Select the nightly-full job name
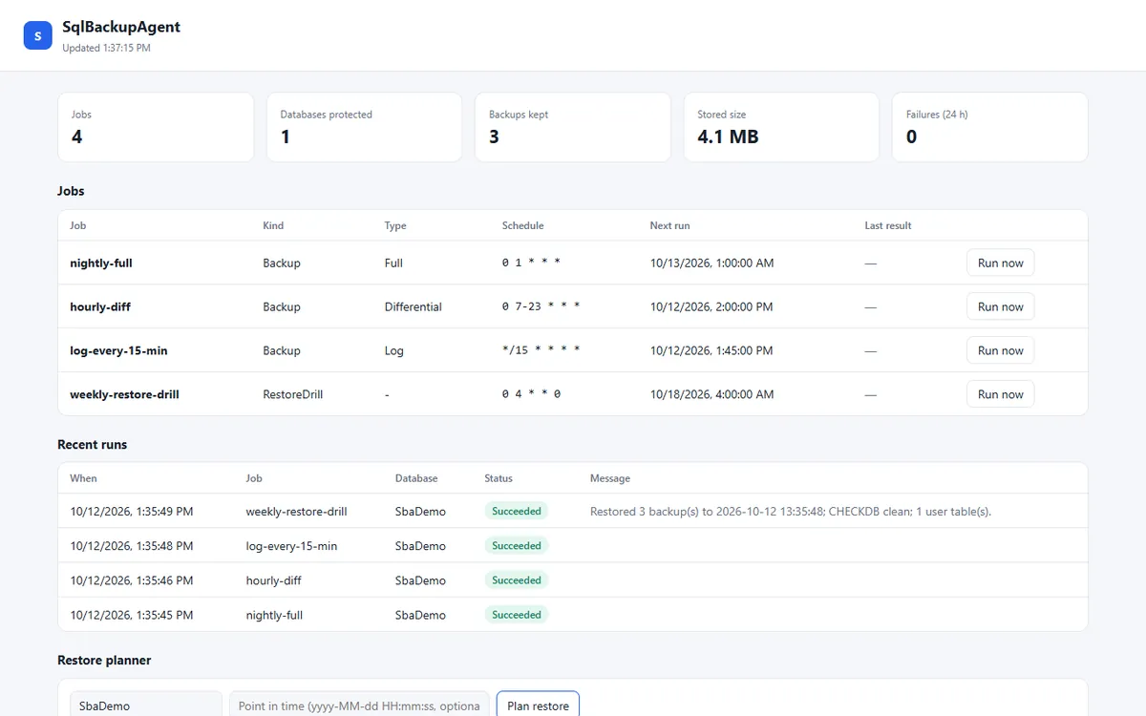The image size is (1146, 716). pos(101,263)
